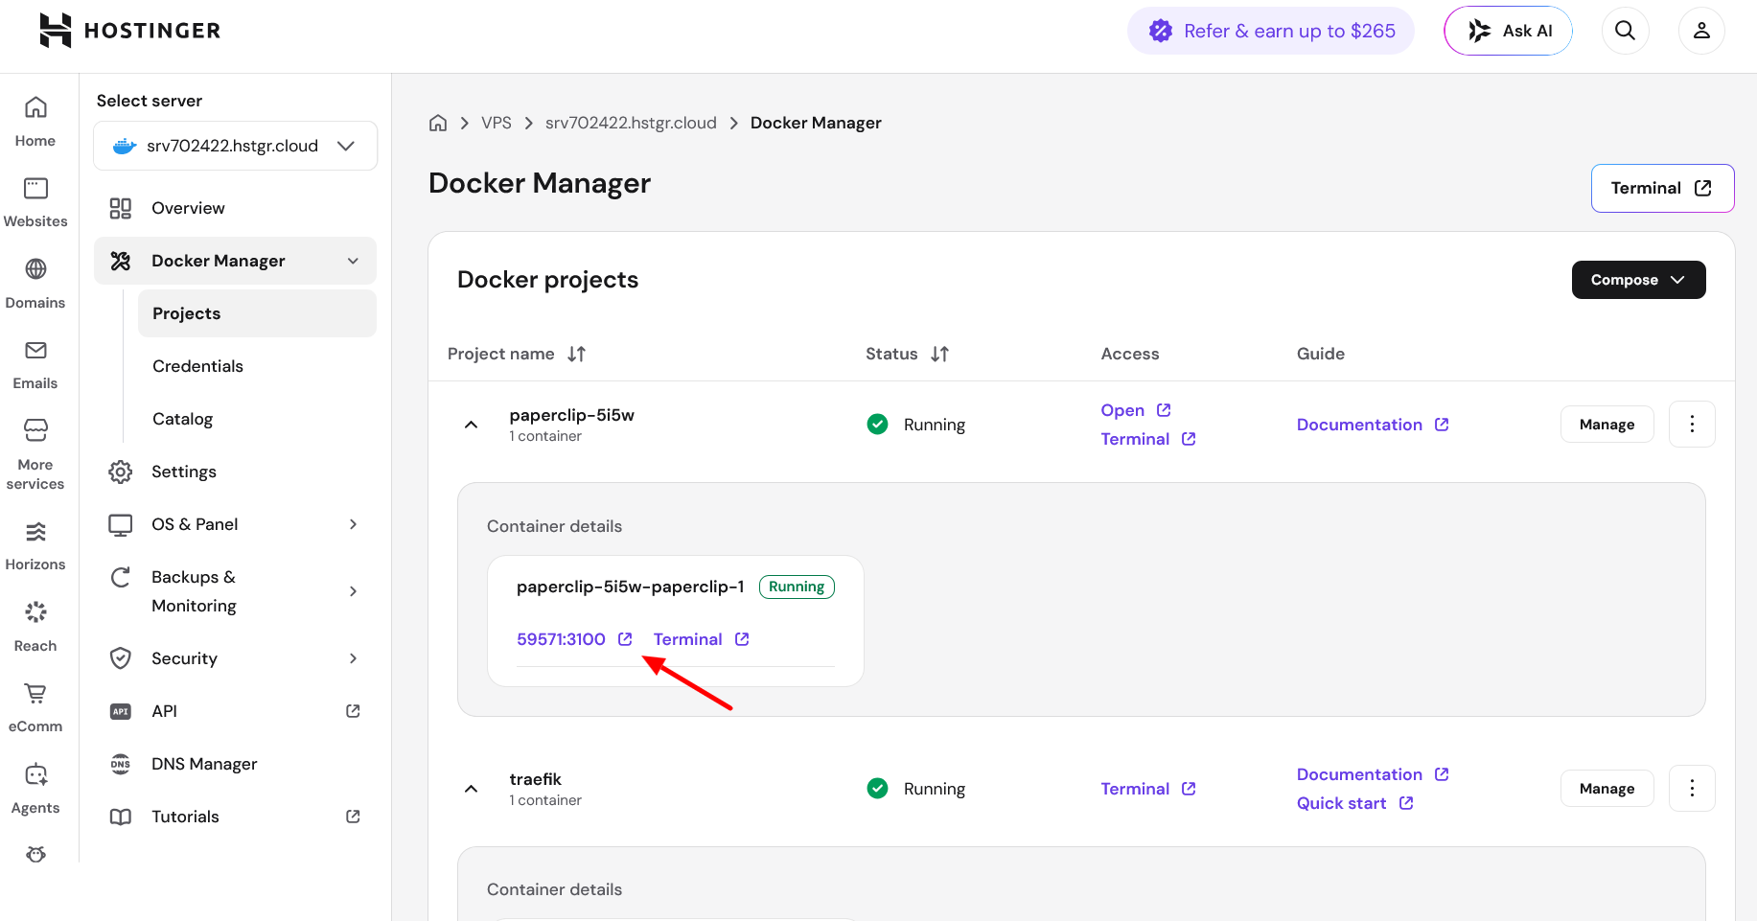Click external icon next to 59571:3100

tap(625, 639)
